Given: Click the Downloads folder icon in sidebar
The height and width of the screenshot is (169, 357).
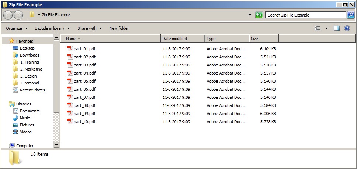Looking at the screenshot, I should tap(15, 55).
